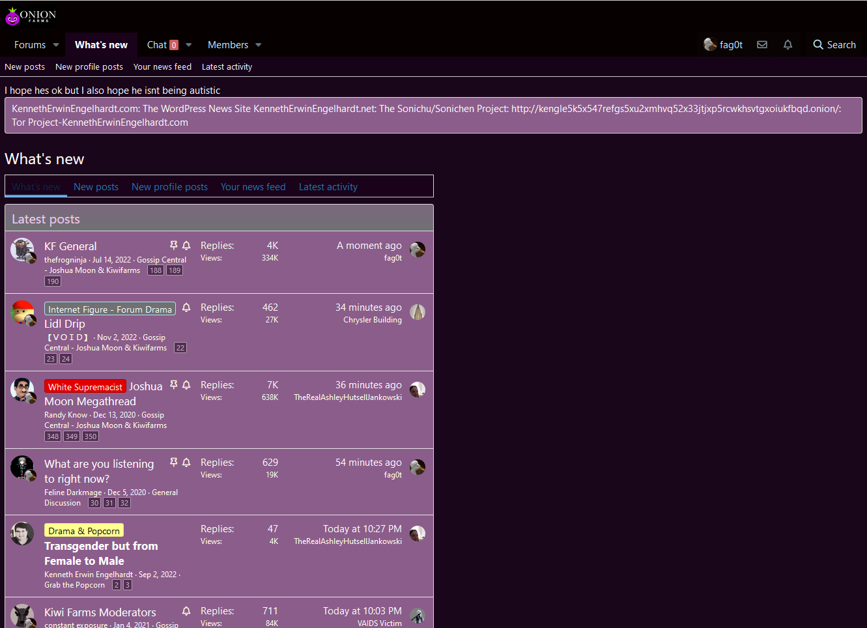Screen dimensions: 867x628
Task: Open the fag0t account menu
Action: click(724, 45)
